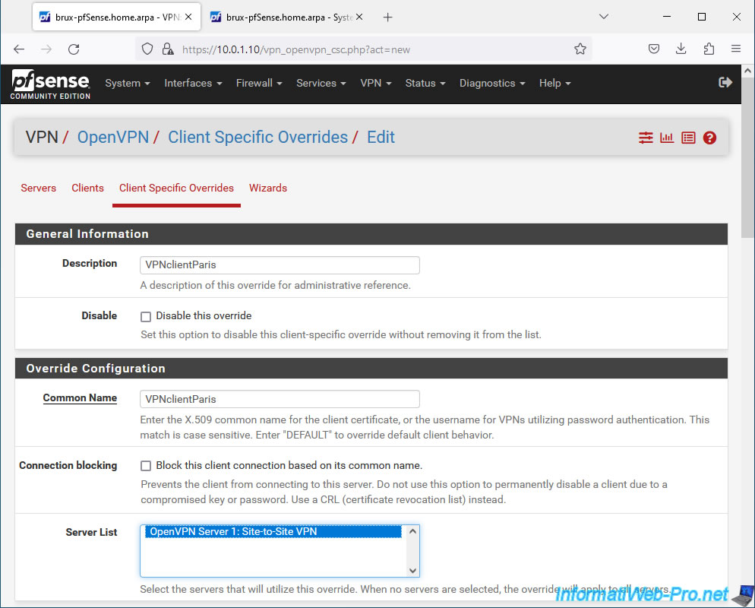This screenshot has width=755, height=608.
Task: Expand the Firewall menu
Action: (259, 84)
